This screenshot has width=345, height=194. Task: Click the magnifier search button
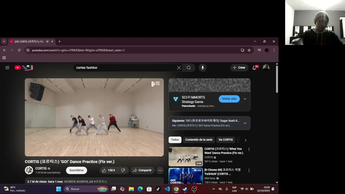click(189, 68)
